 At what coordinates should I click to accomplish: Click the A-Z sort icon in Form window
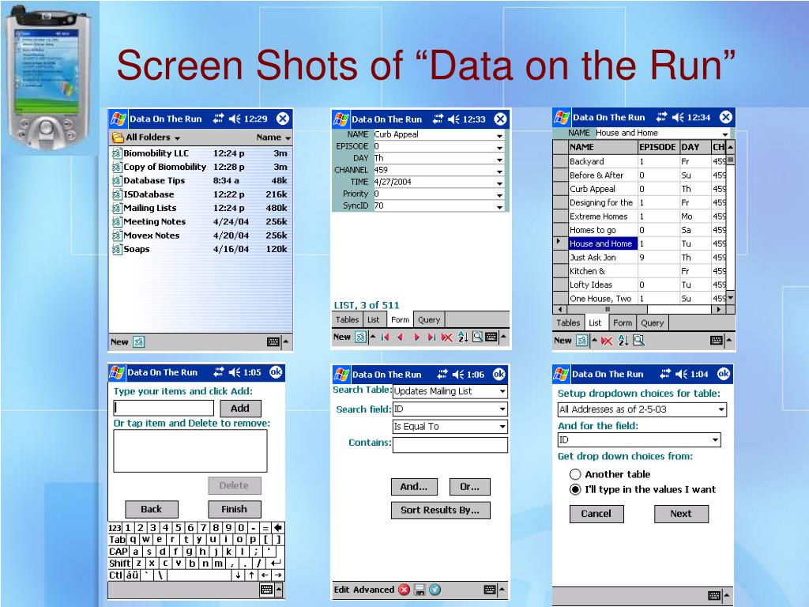click(463, 337)
